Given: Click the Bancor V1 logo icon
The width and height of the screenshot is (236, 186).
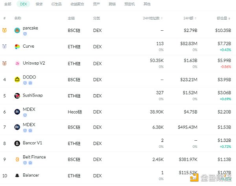Looking at the screenshot, I should tap(17, 143).
